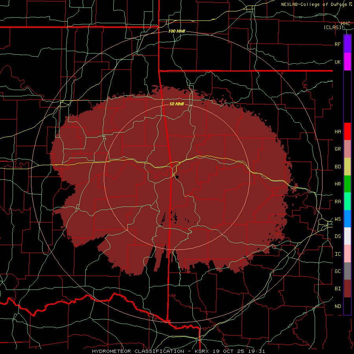The height and width of the screenshot is (354, 354).
Task: Click the RF legend label
Action: click(337, 44)
